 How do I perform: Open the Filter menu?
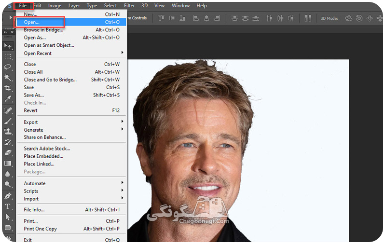coord(129,5)
